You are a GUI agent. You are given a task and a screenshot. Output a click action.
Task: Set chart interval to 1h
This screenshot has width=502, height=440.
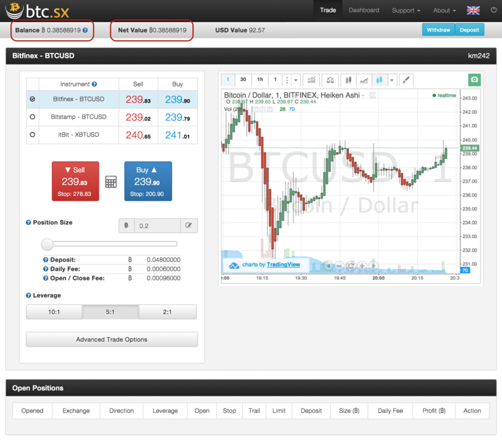260,80
